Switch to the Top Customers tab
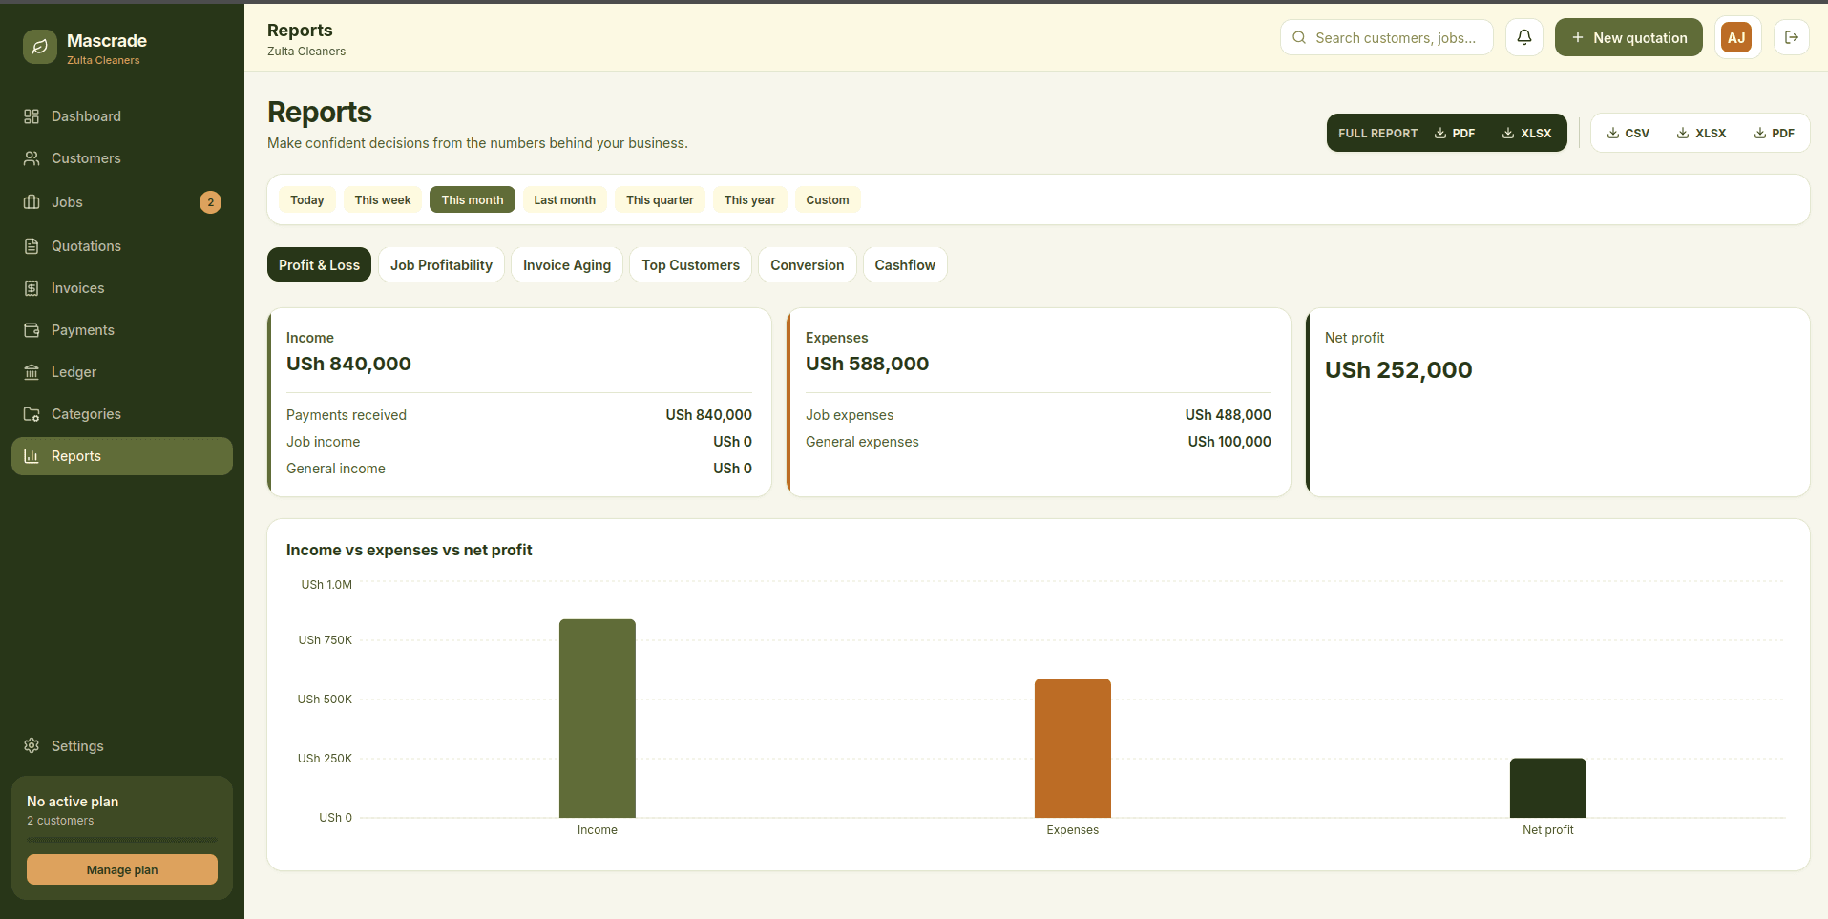1828x919 pixels. [x=691, y=265]
